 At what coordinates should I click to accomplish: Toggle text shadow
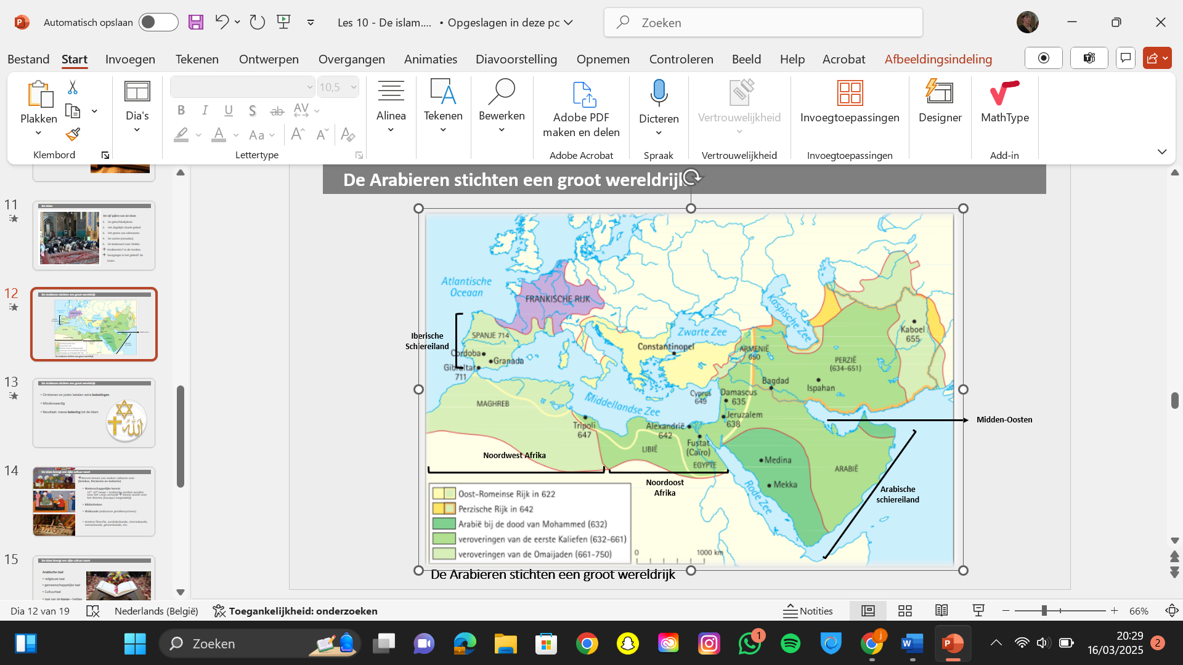(x=253, y=111)
